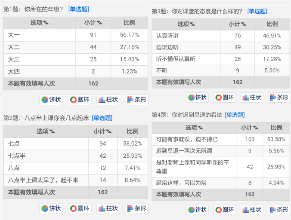The width and height of the screenshot is (291, 220).
Task: Select the 认真听讲 row in question 3
Action: click(x=221, y=36)
